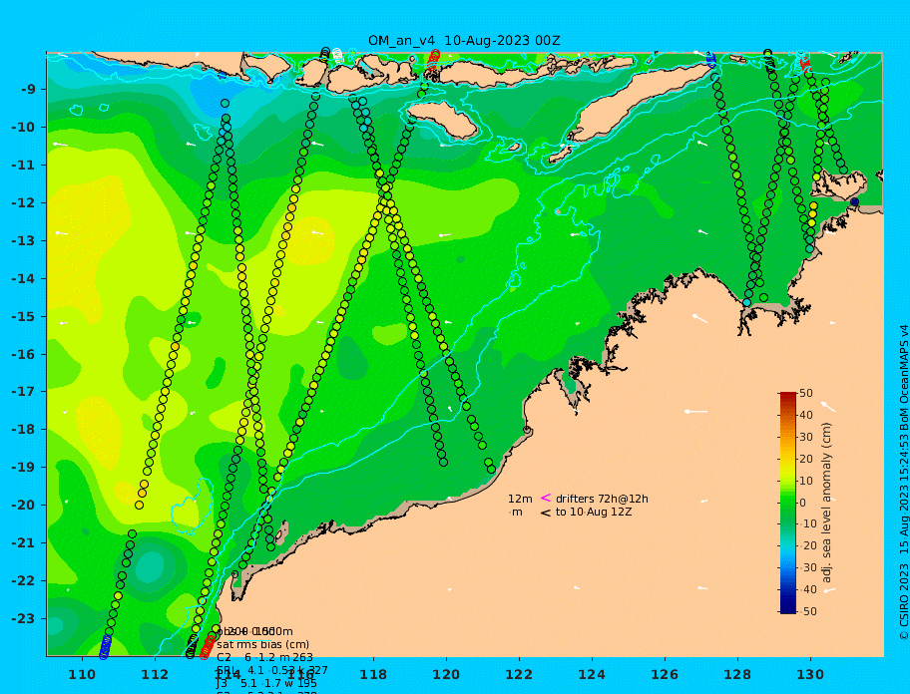Click the colorbar tick label 30
The width and height of the screenshot is (910, 694).
click(x=806, y=437)
